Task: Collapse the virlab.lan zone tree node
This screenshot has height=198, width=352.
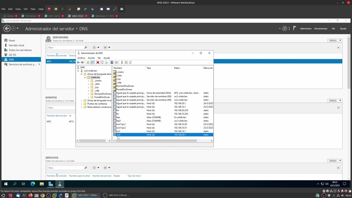Action: pyautogui.click(x=85, y=77)
